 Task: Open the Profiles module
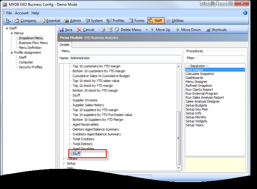coord(116,20)
